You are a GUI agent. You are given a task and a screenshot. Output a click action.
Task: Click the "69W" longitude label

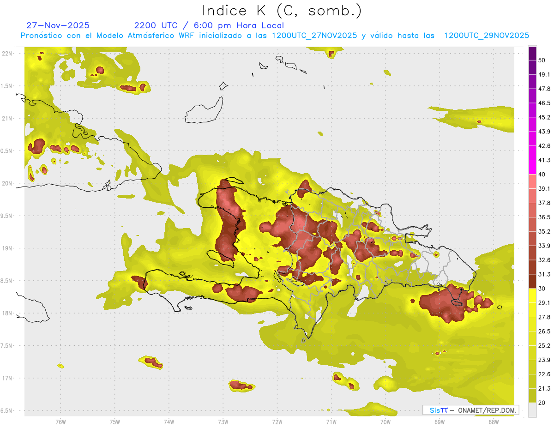point(439,422)
